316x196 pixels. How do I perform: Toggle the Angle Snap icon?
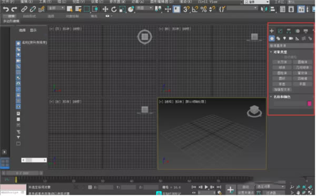[x=195, y=9]
